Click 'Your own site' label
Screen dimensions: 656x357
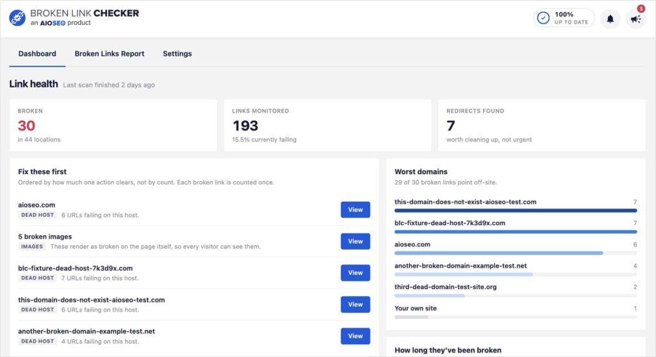415,308
